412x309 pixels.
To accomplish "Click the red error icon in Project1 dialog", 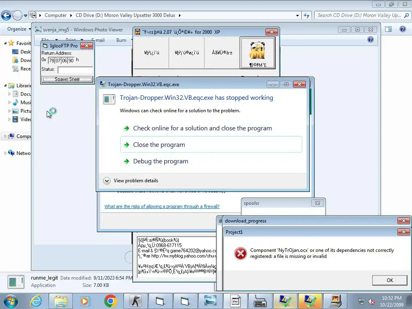I will click(x=241, y=253).
